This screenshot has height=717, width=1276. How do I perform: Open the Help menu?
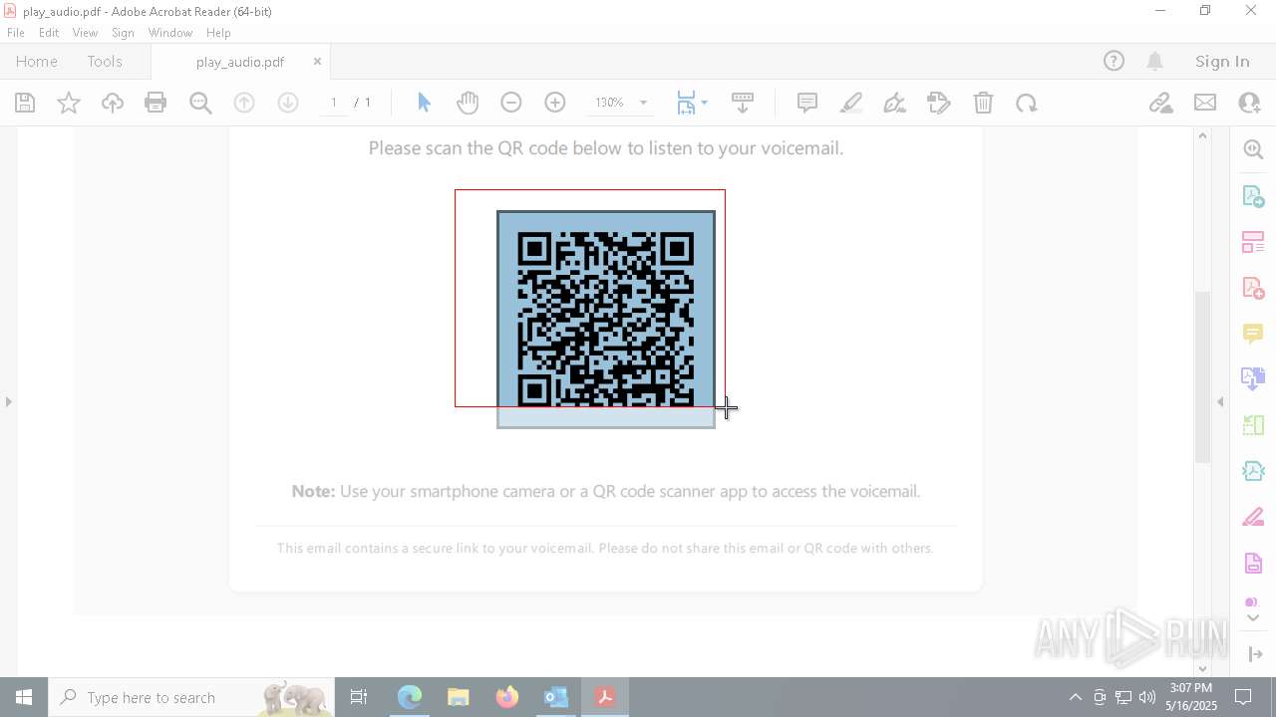(x=218, y=33)
